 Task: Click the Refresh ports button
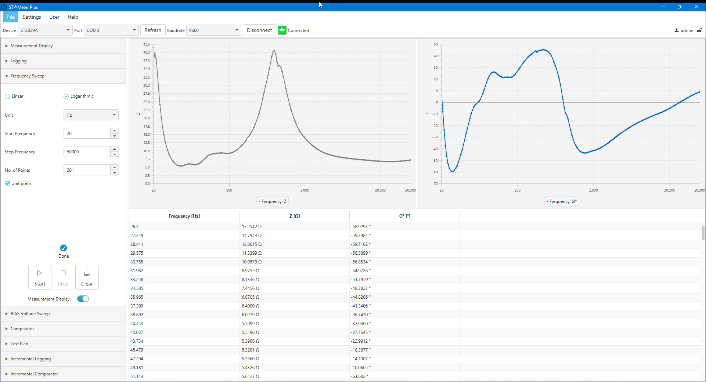coord(153,30)
